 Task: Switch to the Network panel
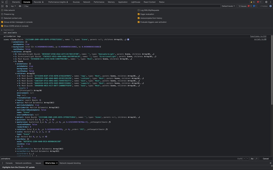click(87, 2)
